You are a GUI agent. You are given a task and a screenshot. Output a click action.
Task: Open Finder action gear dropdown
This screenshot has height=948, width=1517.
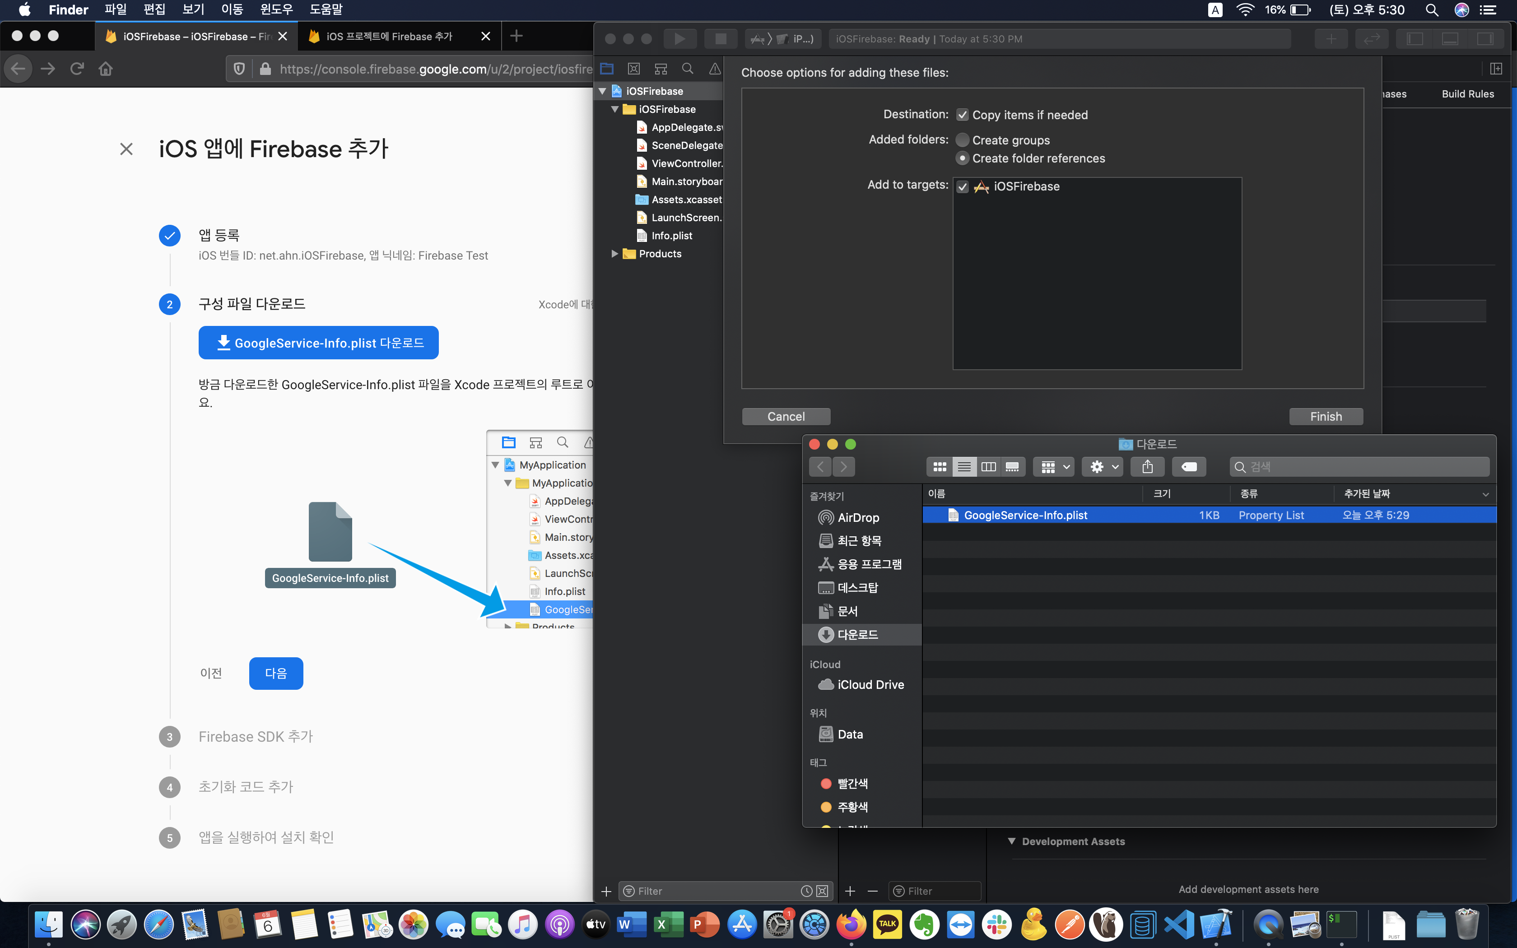1103,466
